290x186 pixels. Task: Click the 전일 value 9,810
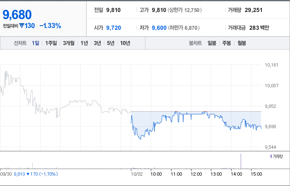[x=114, y=10]
